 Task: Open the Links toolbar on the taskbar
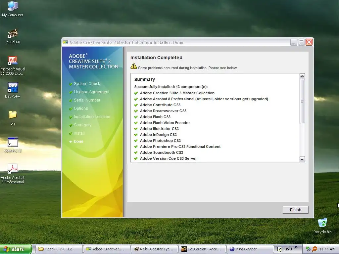288,249
